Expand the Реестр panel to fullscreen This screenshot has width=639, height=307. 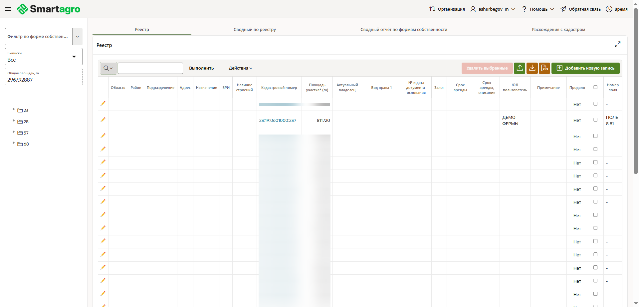point(618,44)
